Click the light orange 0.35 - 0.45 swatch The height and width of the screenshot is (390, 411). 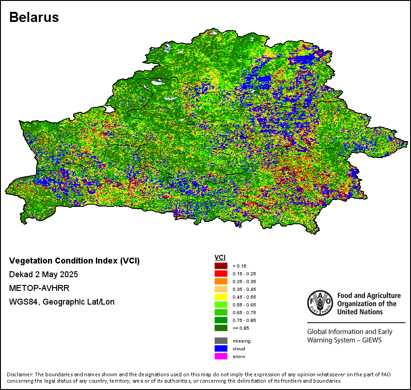coord(221,289)
